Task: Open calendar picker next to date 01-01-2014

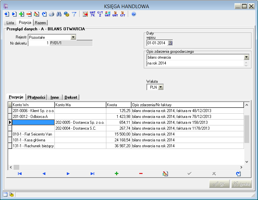Action: pos(170,43)
